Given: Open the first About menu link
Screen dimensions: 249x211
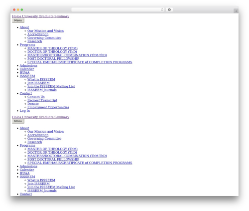Looking at the screenshot, I should (x=24, y=27).
